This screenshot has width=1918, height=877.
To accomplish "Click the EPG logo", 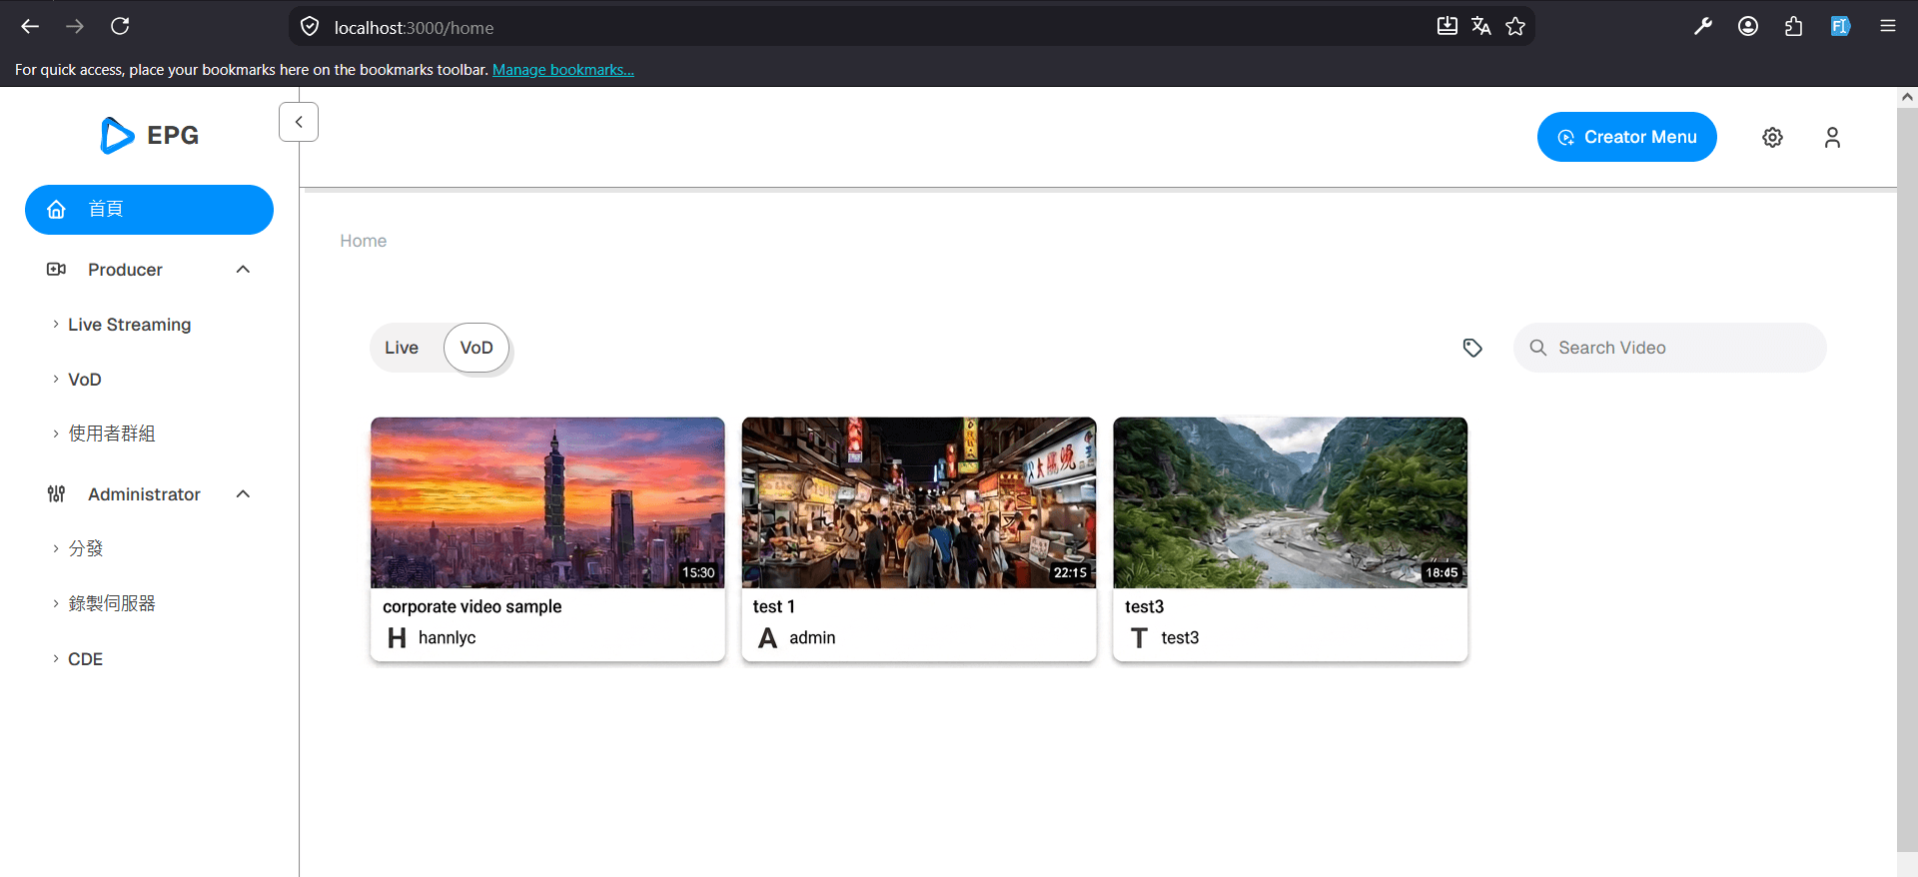I will [150, 135].
